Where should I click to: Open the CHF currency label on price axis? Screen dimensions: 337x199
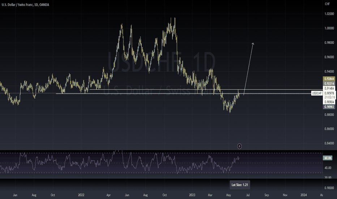tap(327, 4)
